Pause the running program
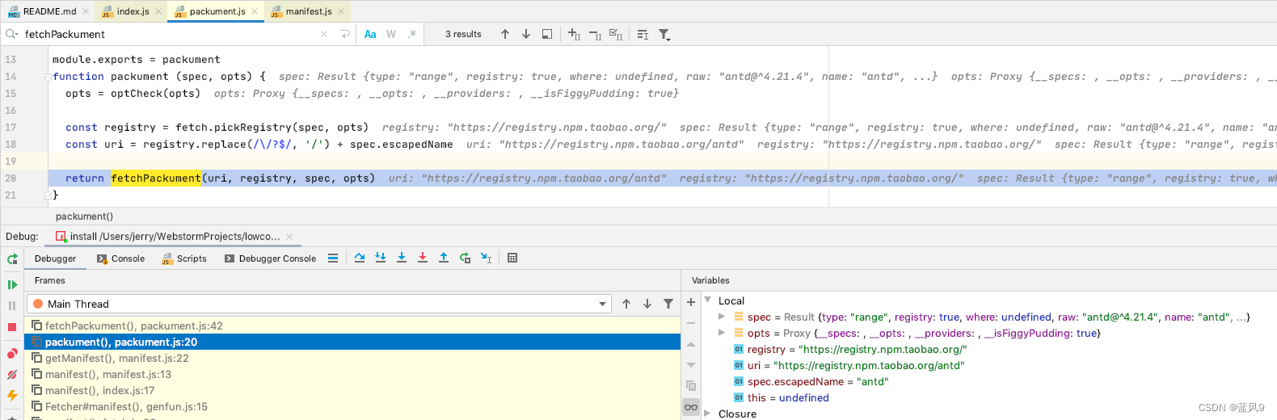The width and height of the screenshot is (1277, 420). tap(12, 305)
